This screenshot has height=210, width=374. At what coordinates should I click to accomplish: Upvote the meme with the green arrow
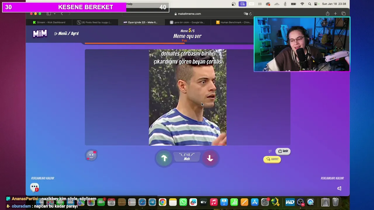coord(164,158)
